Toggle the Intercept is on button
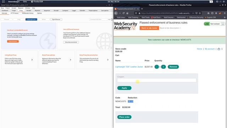Viewport: 227px width, 128px height. 31,20
